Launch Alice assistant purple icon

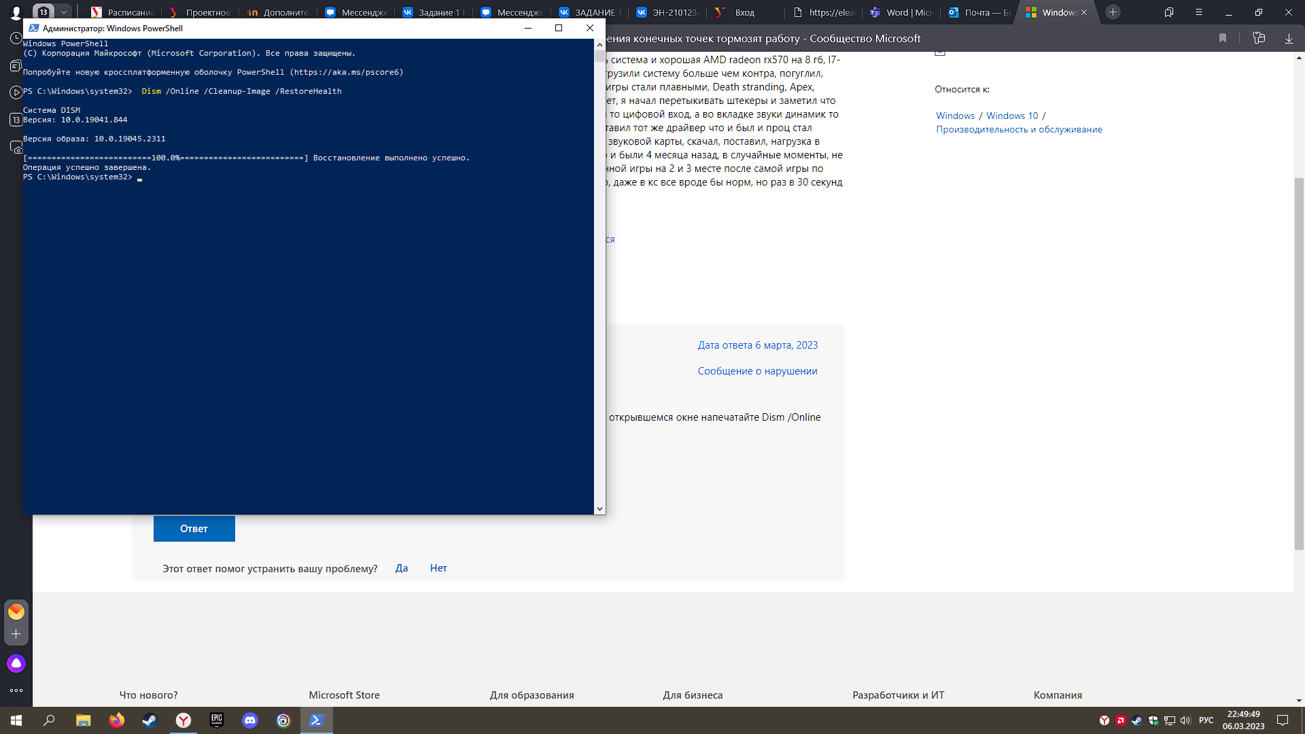tap(16, 663)
